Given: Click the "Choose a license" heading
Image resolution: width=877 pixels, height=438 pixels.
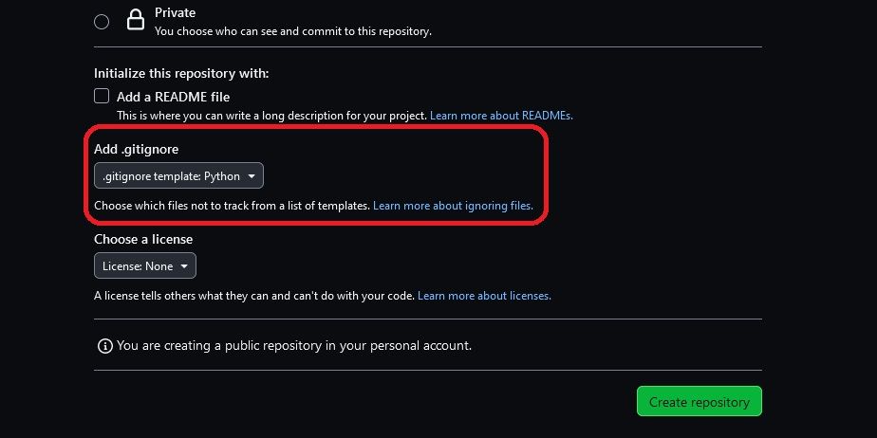Looking at the screenshot, I should coord(143,240).
